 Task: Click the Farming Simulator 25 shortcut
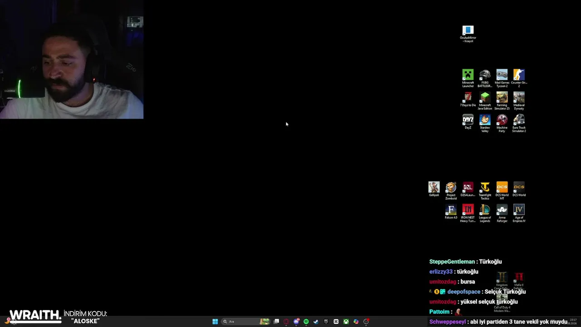502,101
